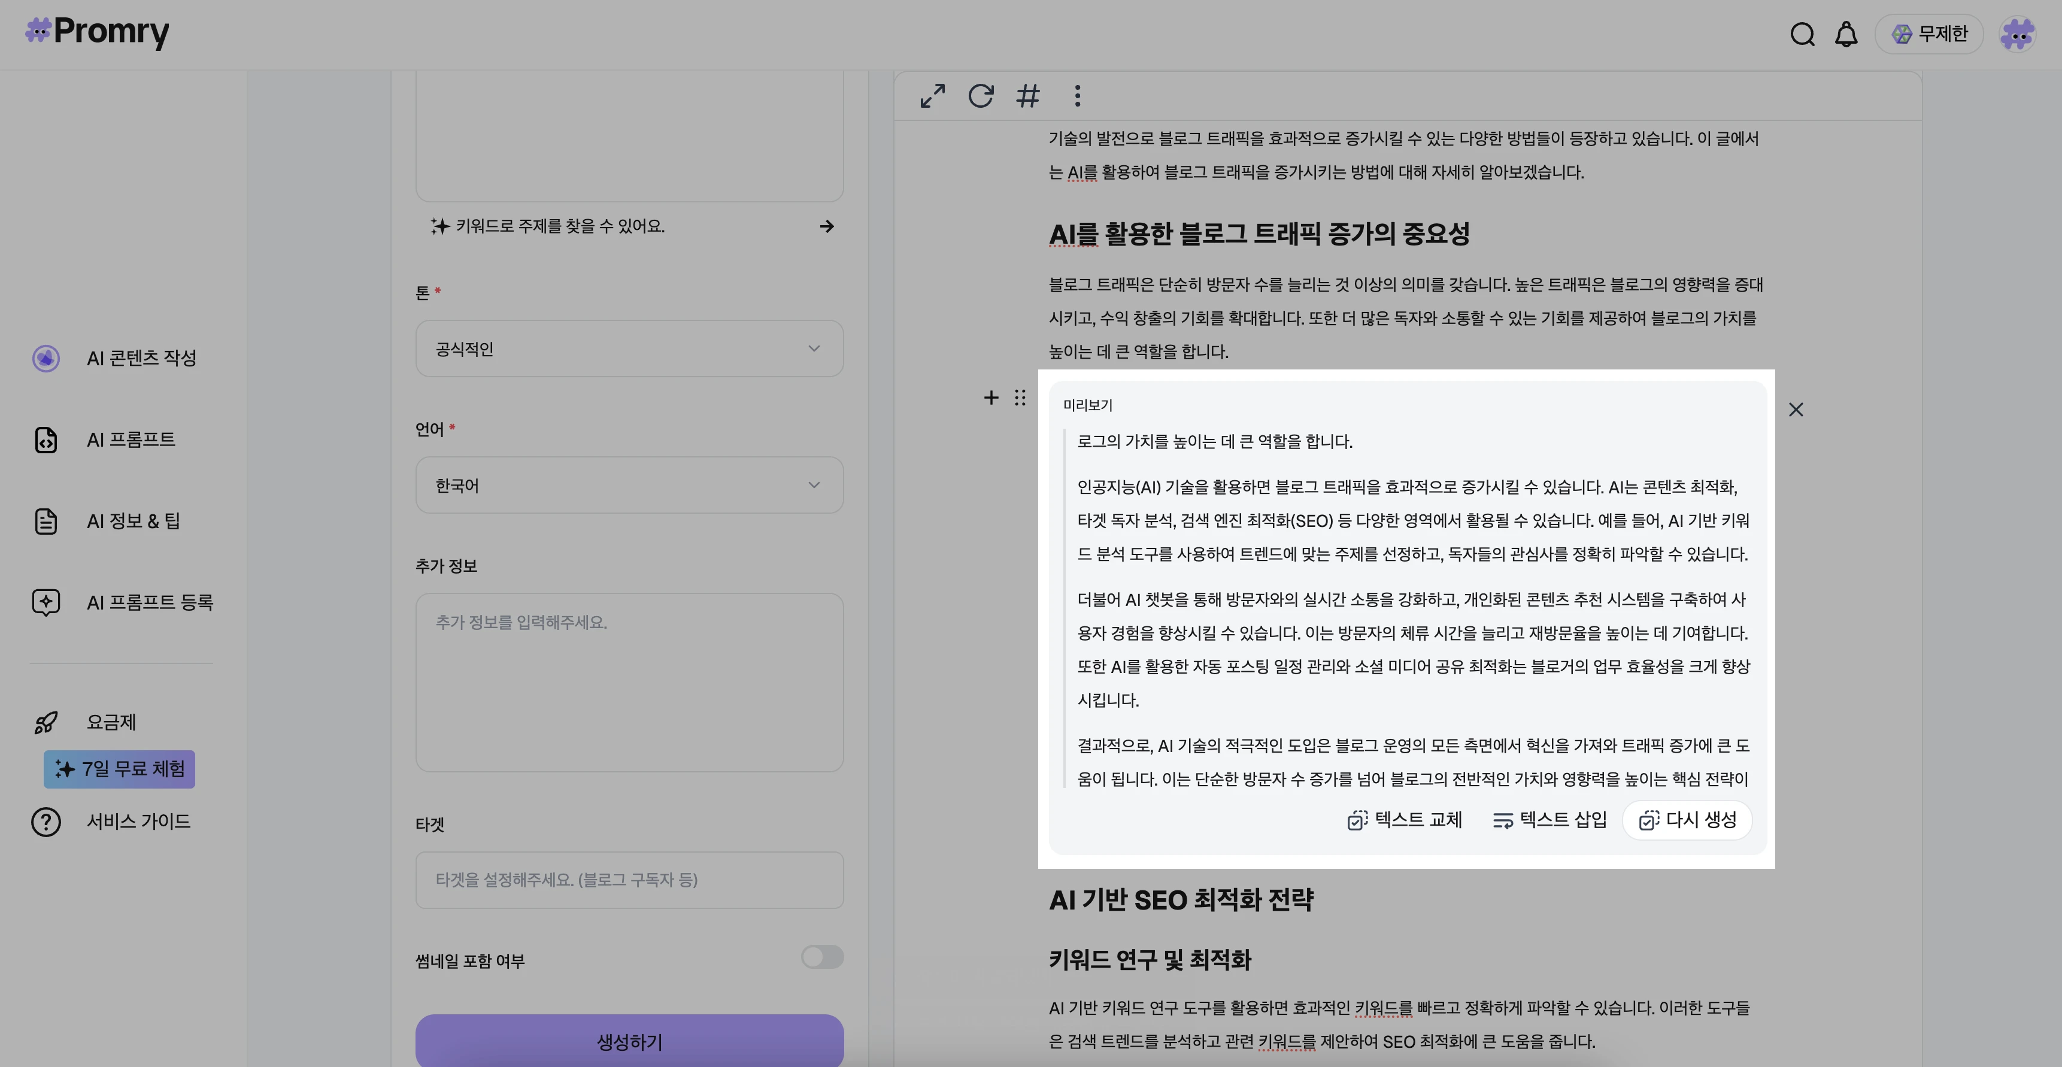2062x1067 pixels.
Task: Open the 톤 dropdown showing 공식적인
Action: pyautogui.click(x=629, y=349)
